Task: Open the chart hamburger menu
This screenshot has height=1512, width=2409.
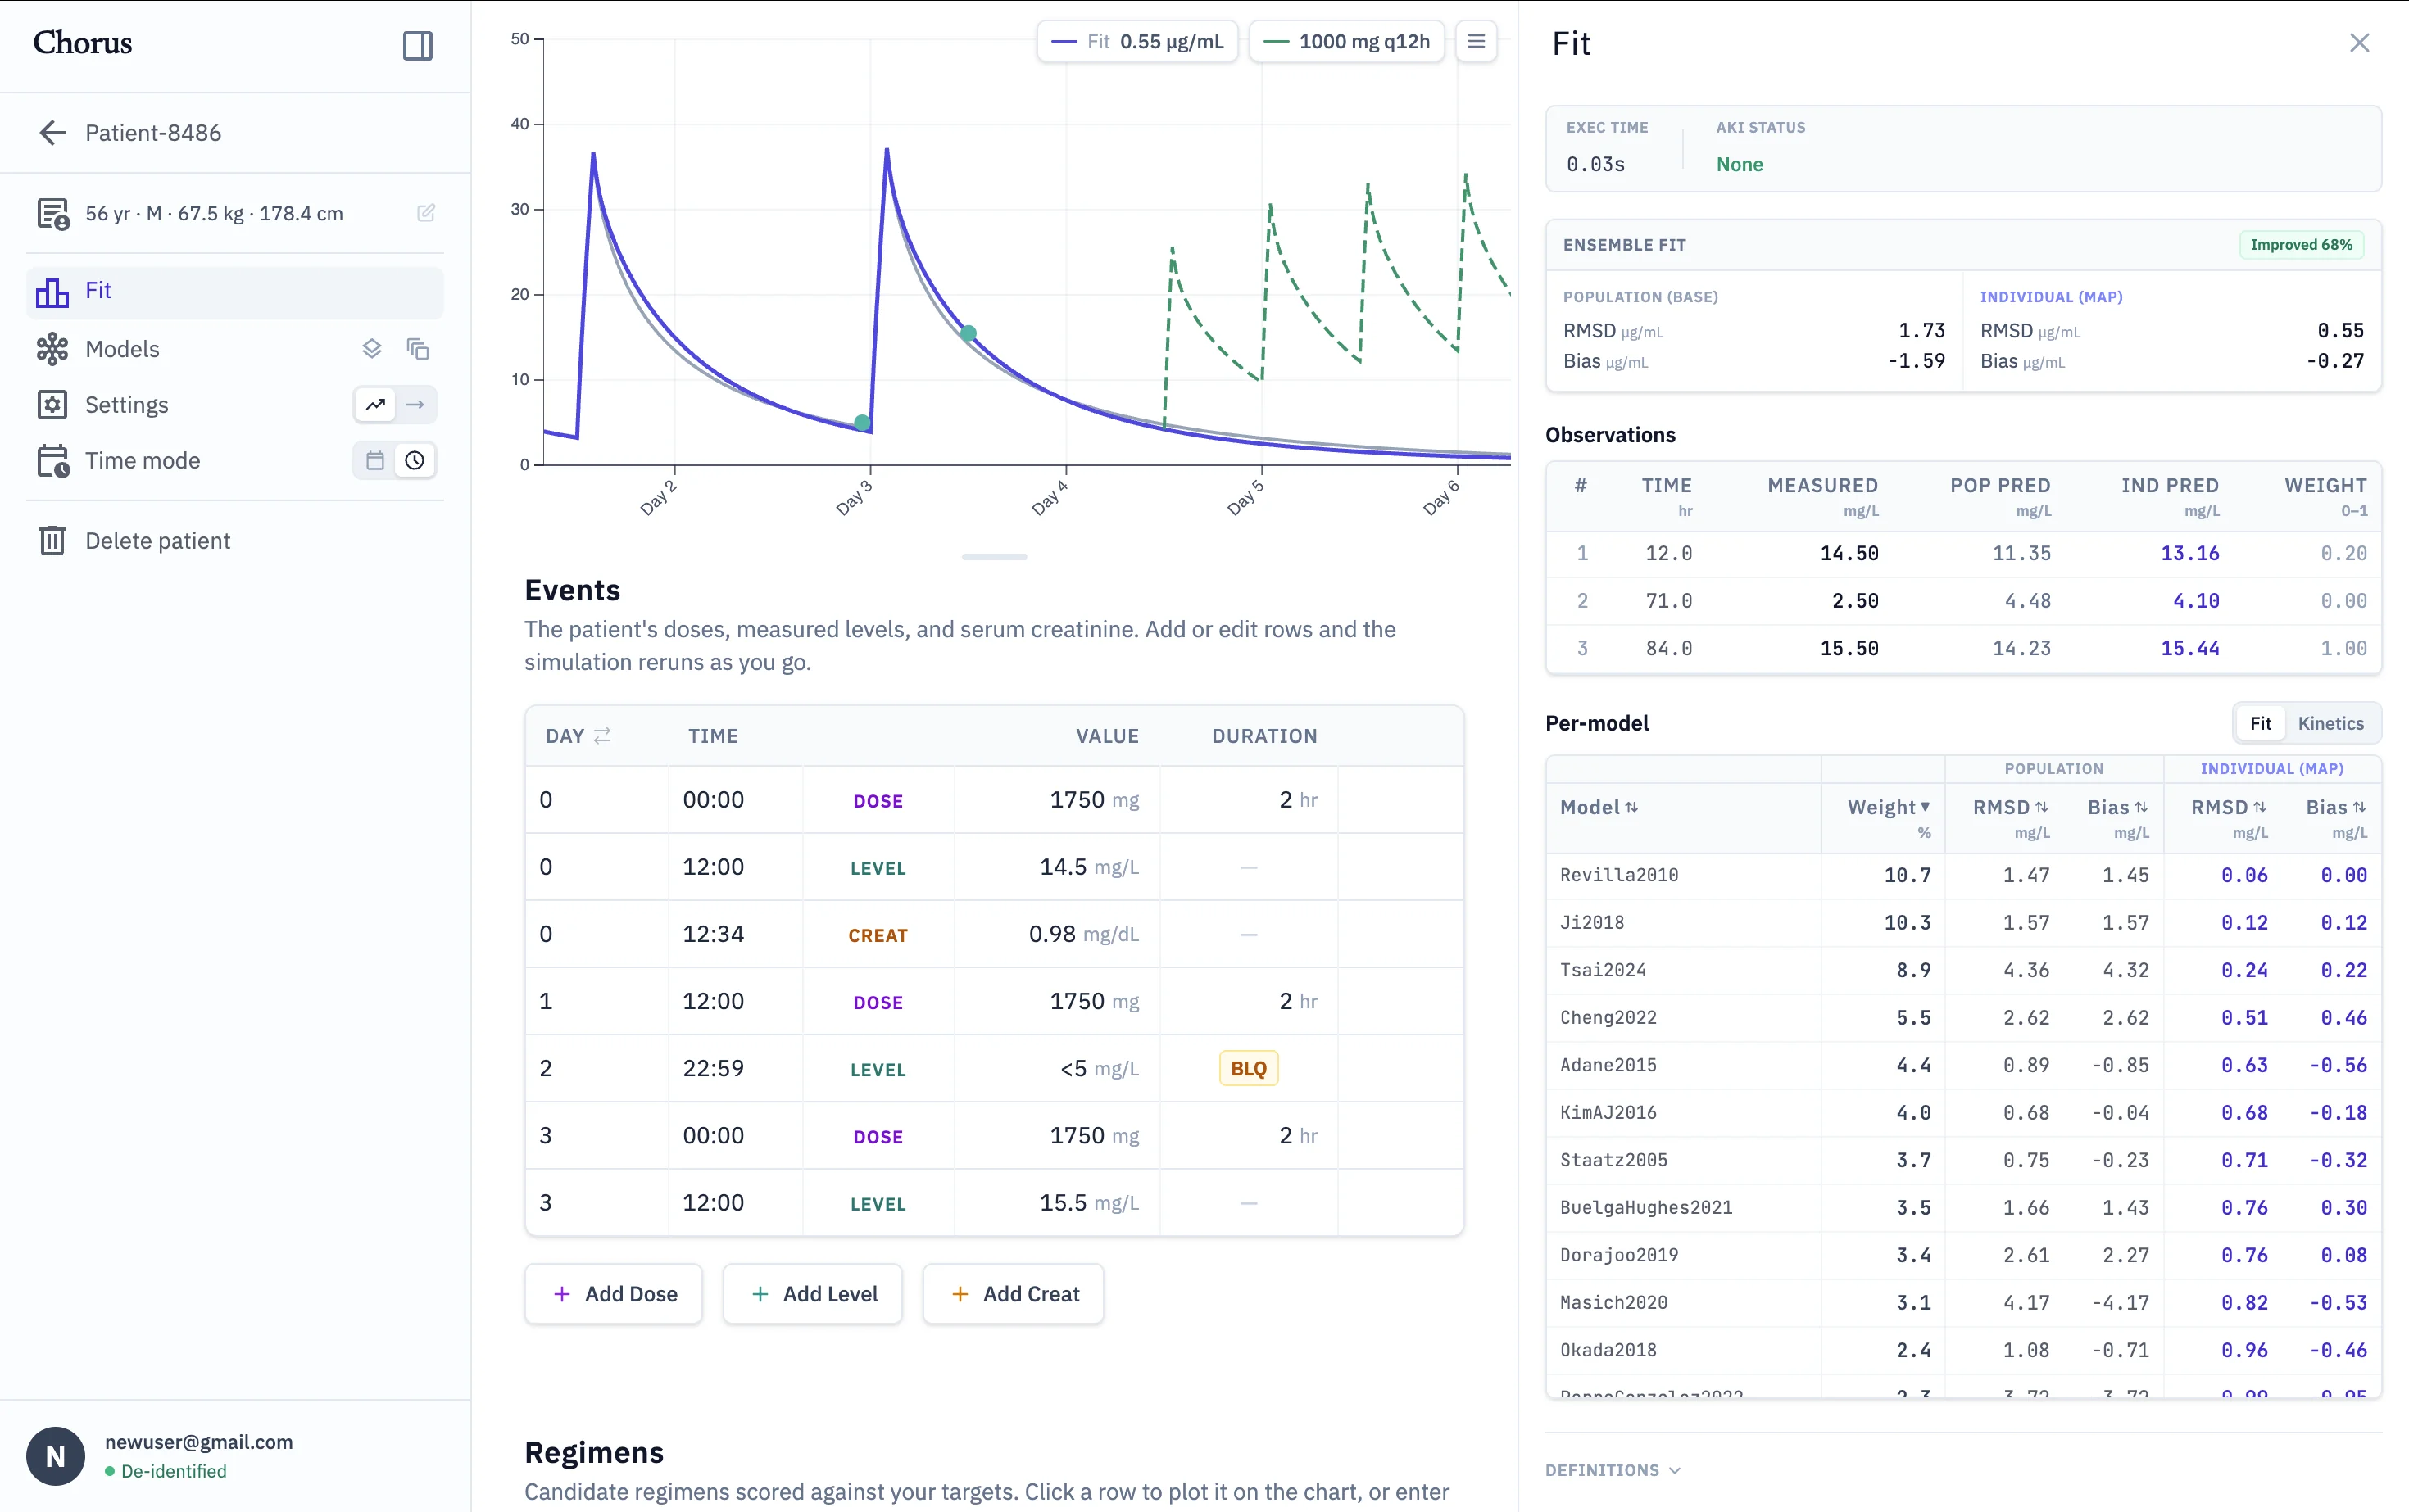Action: [x=1476, y=42]
